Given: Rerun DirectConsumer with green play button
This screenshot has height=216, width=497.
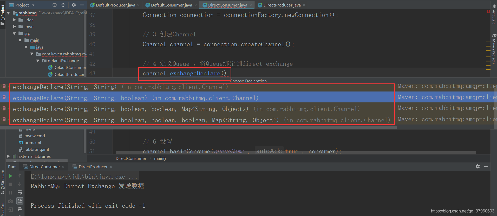Looking at the screenshot, I should coord(11,176).
